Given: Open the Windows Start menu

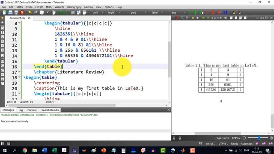Looking at the screenshot, I should pos(5,150).
